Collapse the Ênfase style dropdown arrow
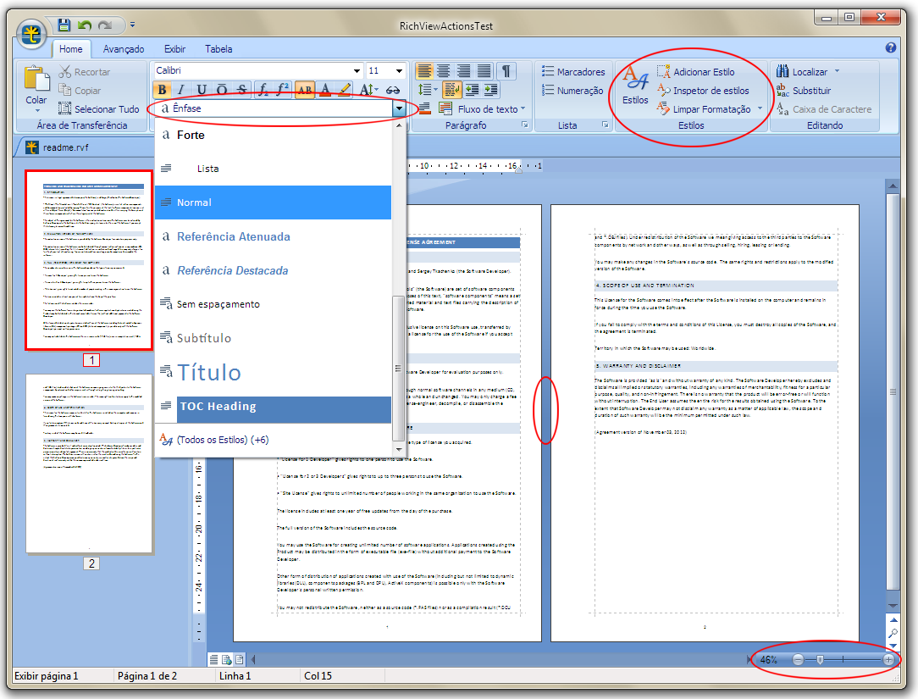The image size is (918, 699). point(398,108)
